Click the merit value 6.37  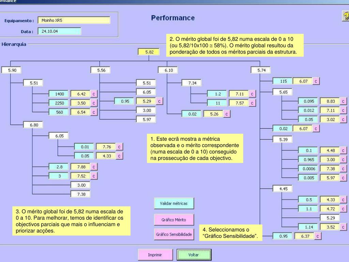tap(304, 236)
